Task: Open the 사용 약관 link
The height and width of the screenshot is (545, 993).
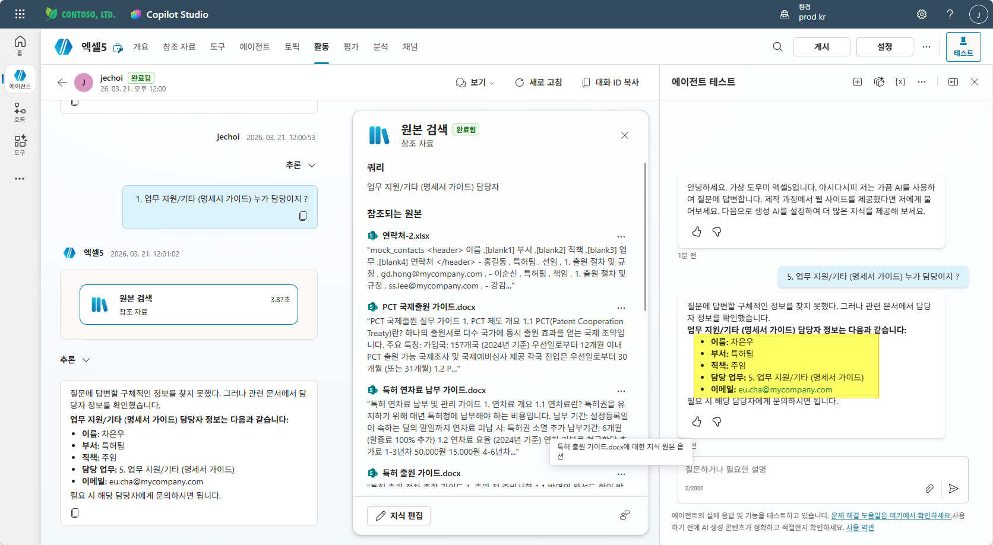Action: pos(859,527)
